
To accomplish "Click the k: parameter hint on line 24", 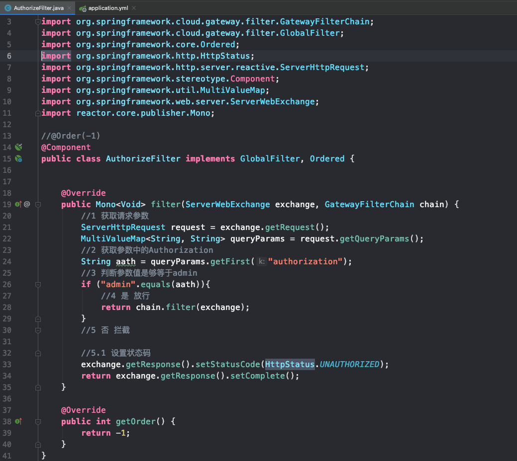I will click(261, 261).
